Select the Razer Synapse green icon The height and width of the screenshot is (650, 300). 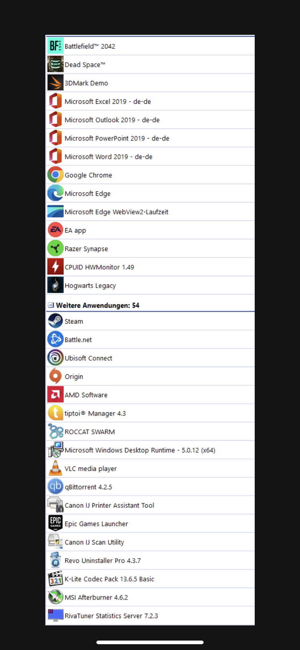(55, 248)
